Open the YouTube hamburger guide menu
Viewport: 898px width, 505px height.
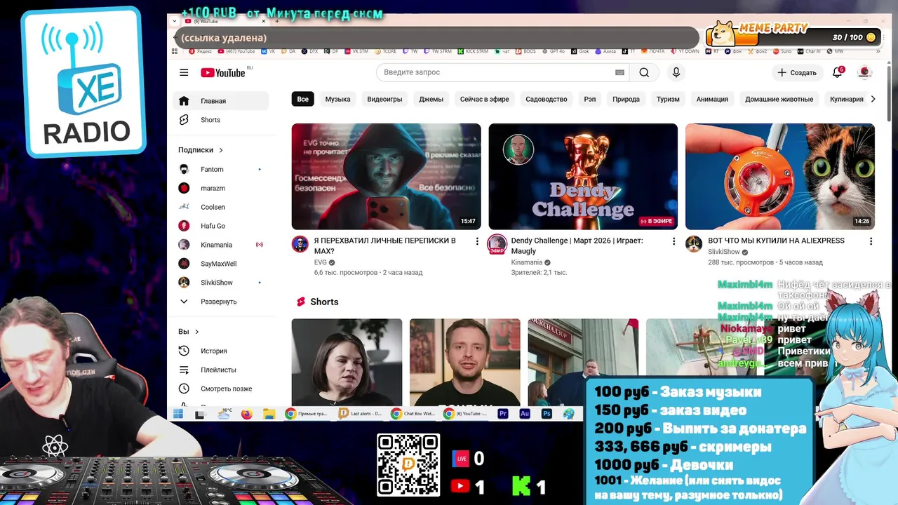tap(184, 72)
